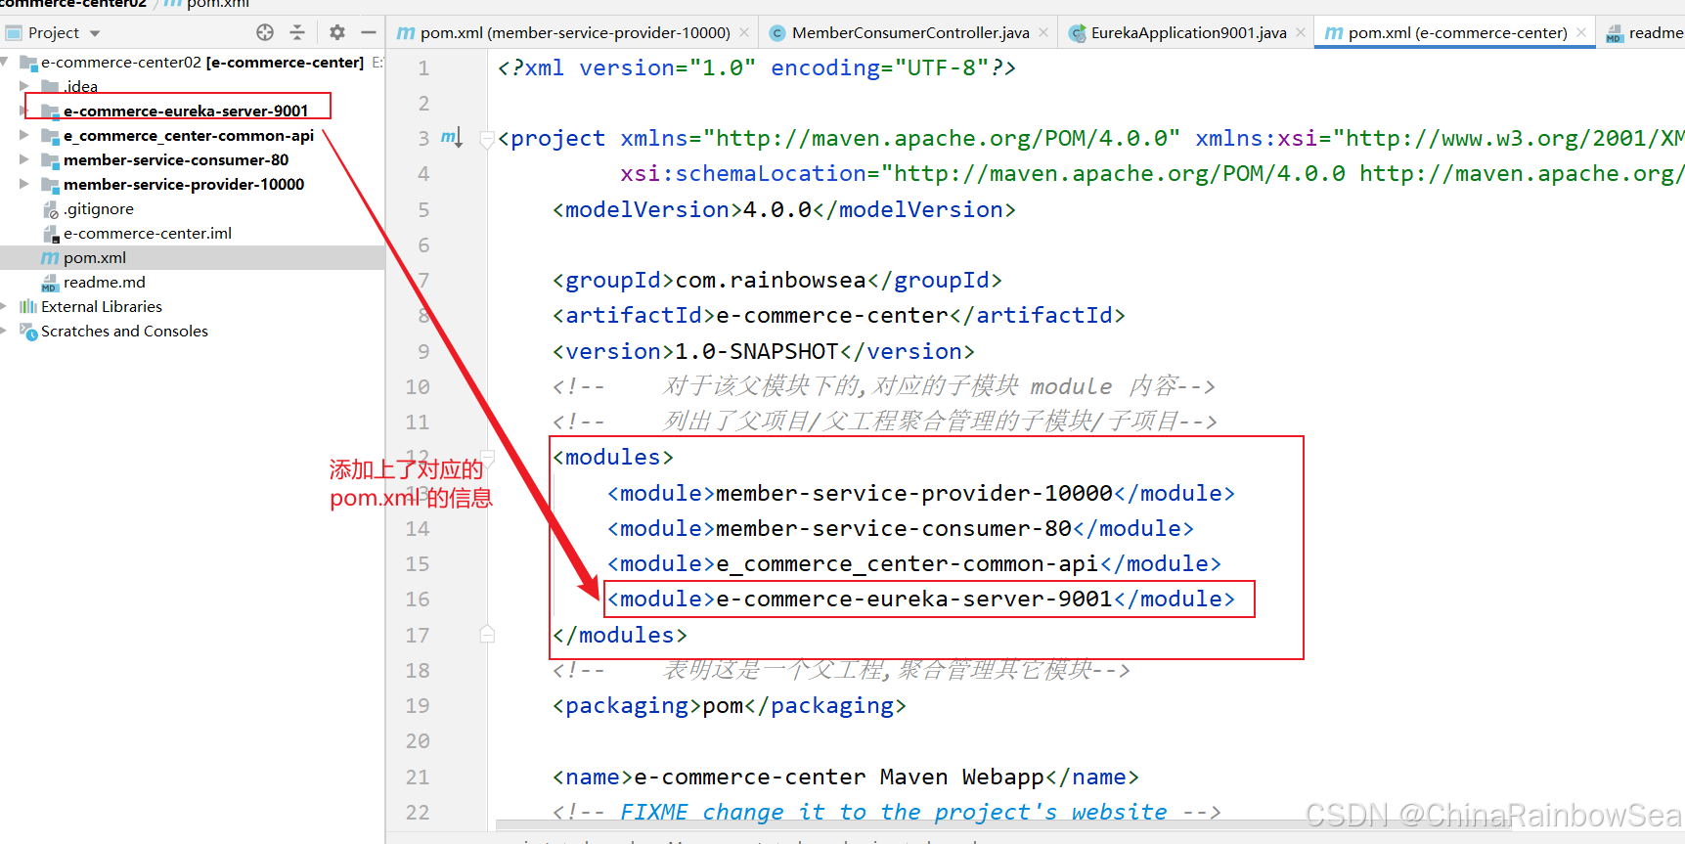The height and width of the screenshot is (844, 1685).
Task: Click module e_commerce_center-common-api line
Action: click(914, 563)
